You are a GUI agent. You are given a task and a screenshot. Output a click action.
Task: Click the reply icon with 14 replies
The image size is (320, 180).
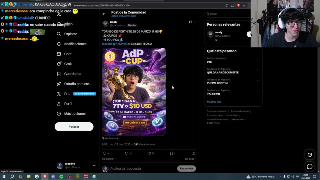[104, 153]
